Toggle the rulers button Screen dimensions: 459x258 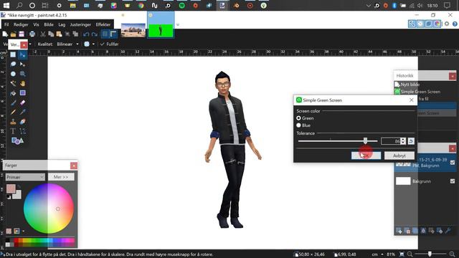coord(113,34)
